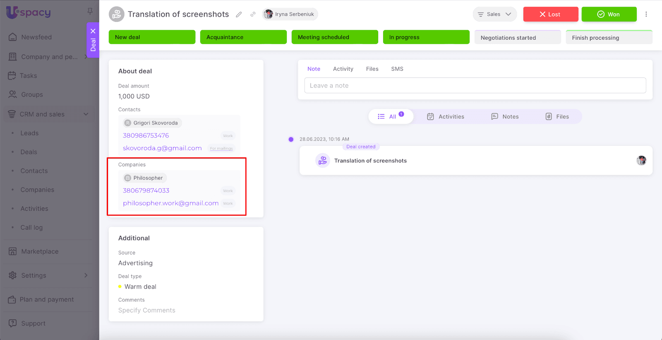Switch to the SMS tab

click(x=397, y=69)
